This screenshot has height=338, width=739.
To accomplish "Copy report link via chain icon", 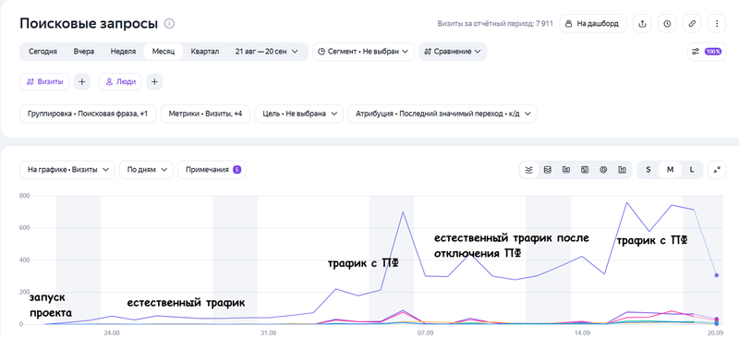I will tap(692, 24).
